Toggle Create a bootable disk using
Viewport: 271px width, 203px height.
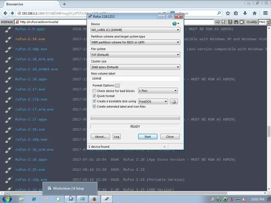(94, 101)
